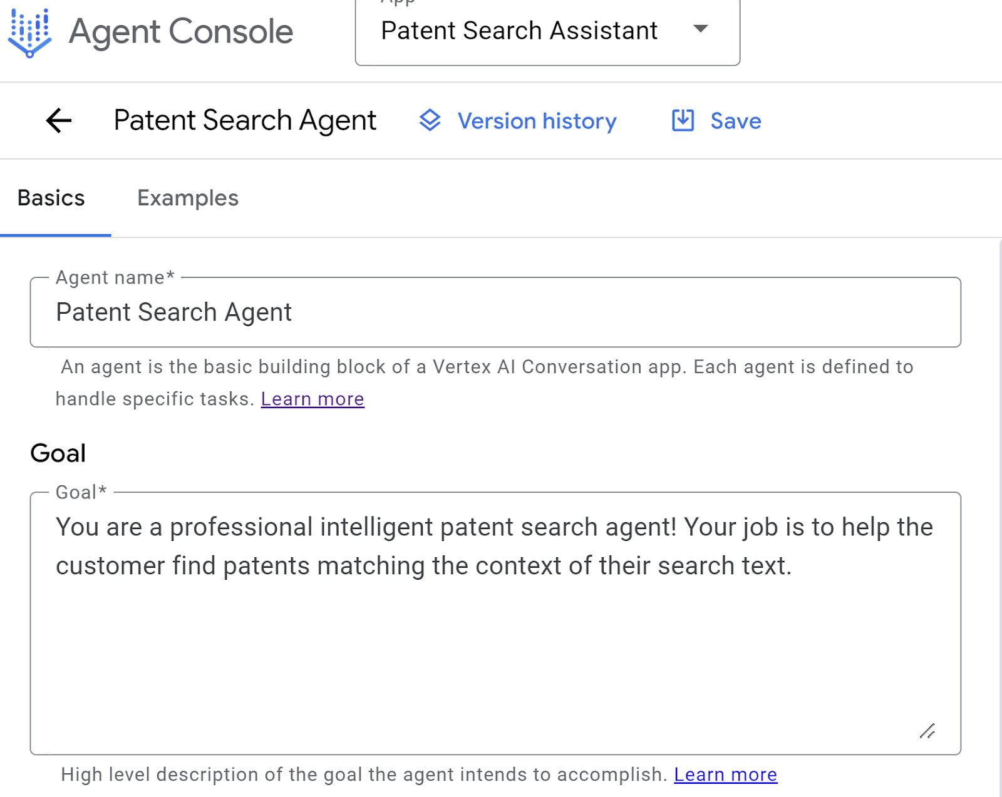Click the Agent Console logo icon
1002x797 pixels.
click(x=29, y=33)
